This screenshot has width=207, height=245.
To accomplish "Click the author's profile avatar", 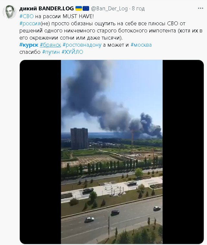I will [9, 12].
